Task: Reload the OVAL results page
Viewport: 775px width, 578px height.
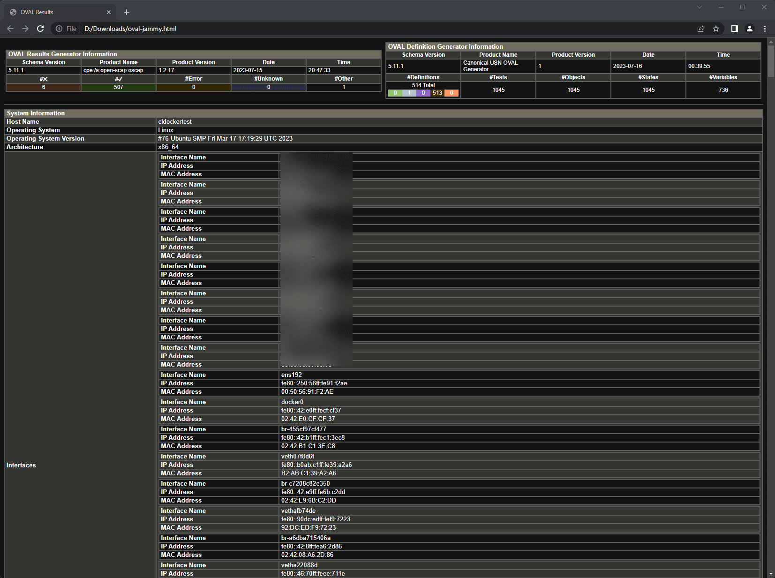Action: point(40,29)
